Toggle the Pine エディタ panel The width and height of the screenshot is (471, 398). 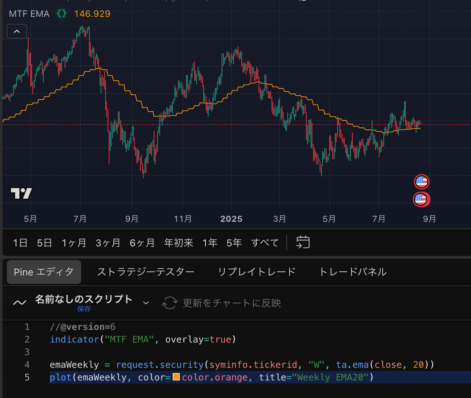point(44,271)
